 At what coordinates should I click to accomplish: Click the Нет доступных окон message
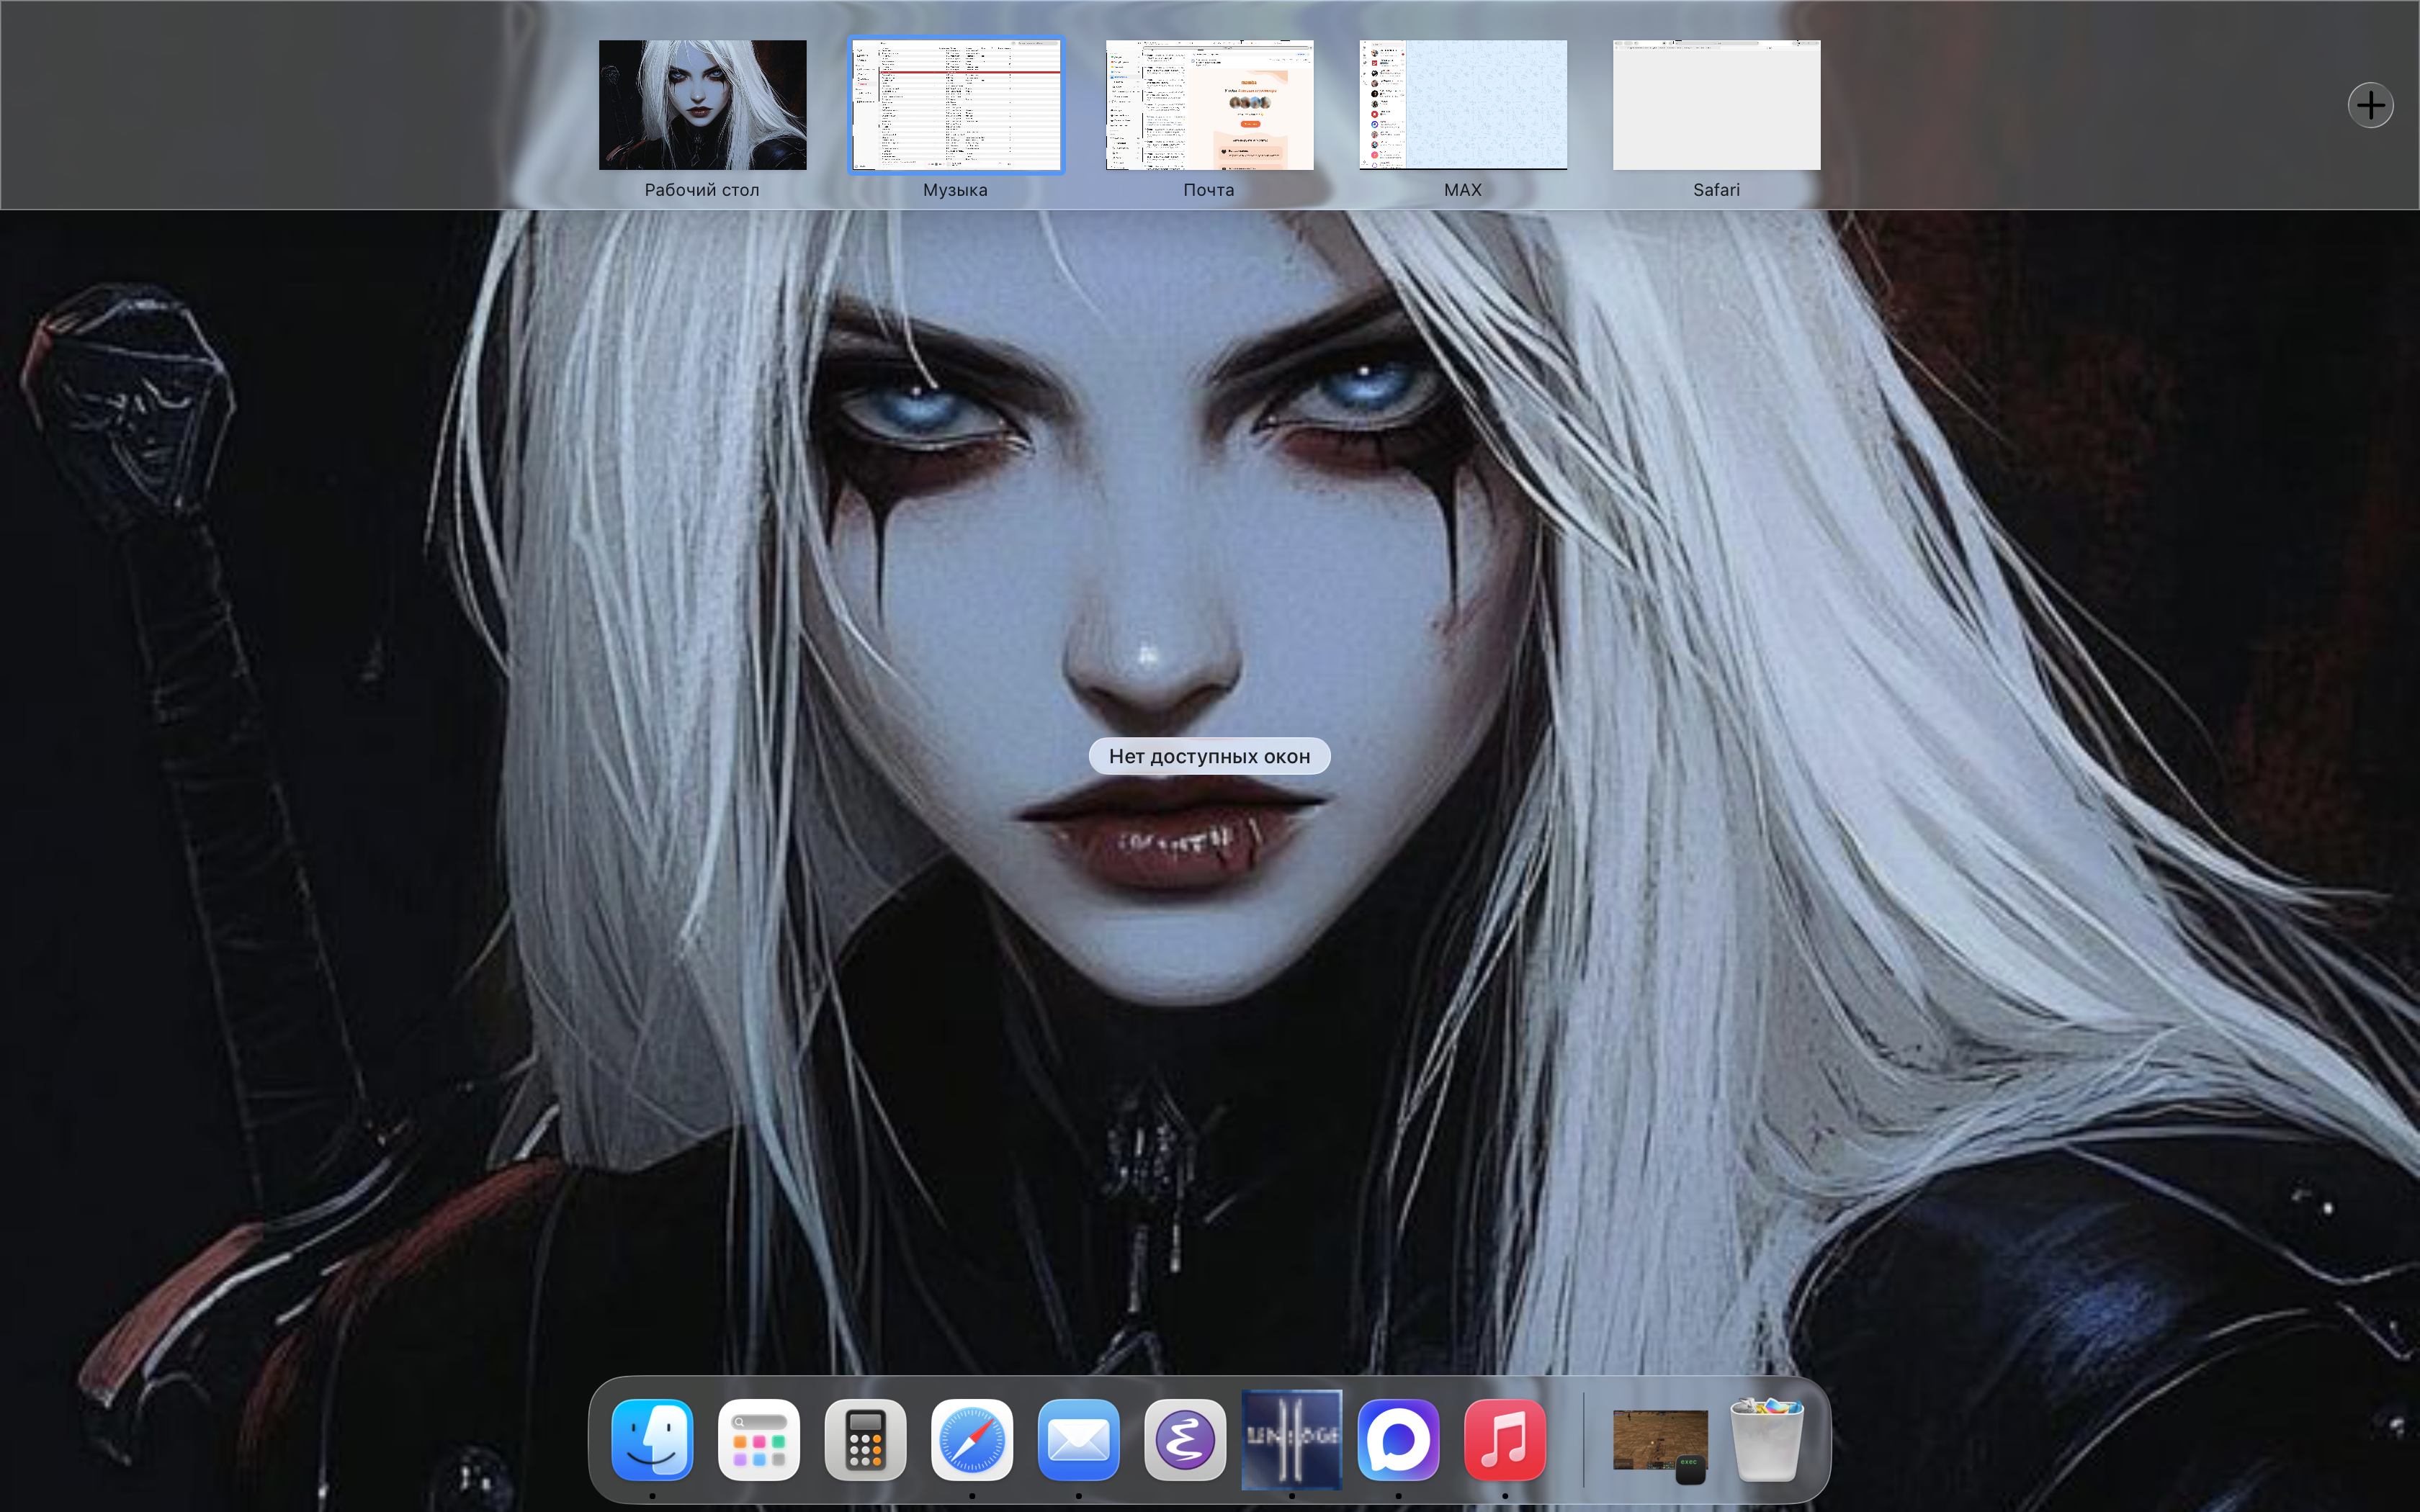pos(1209,756)
